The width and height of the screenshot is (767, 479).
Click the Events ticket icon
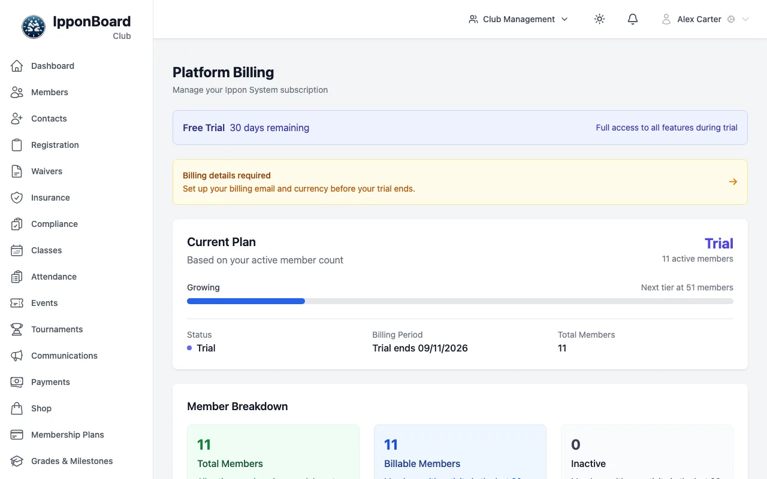[x=17, y=303]
